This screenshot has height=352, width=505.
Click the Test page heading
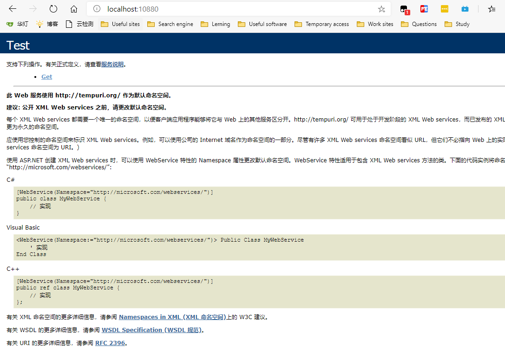(x=18, y=45)
